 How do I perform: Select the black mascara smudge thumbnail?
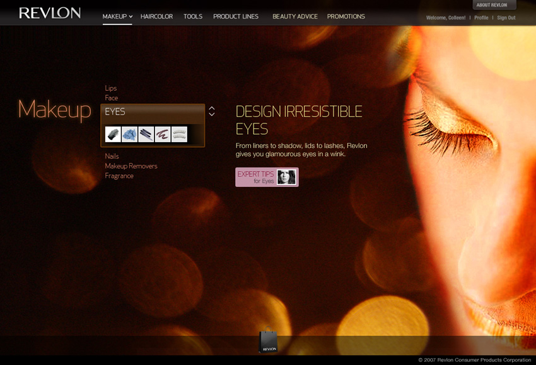pos(113,135)
